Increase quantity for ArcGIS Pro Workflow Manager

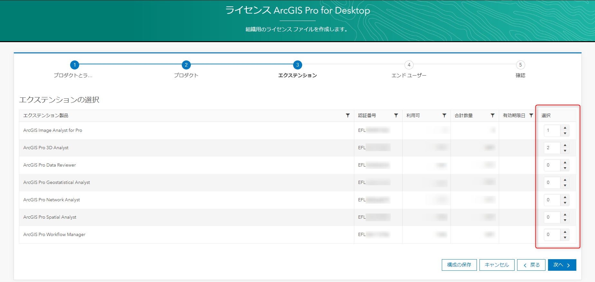(x=565, y=232)
